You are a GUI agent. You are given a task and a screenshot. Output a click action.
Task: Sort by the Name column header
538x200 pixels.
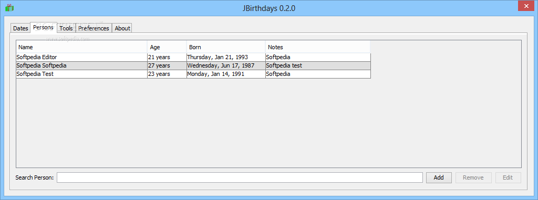(81, 47)
